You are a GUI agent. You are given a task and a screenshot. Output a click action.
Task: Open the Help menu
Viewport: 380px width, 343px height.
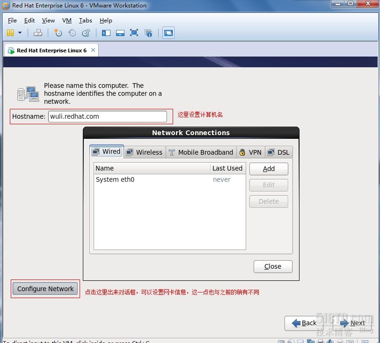tap(106, 21)
